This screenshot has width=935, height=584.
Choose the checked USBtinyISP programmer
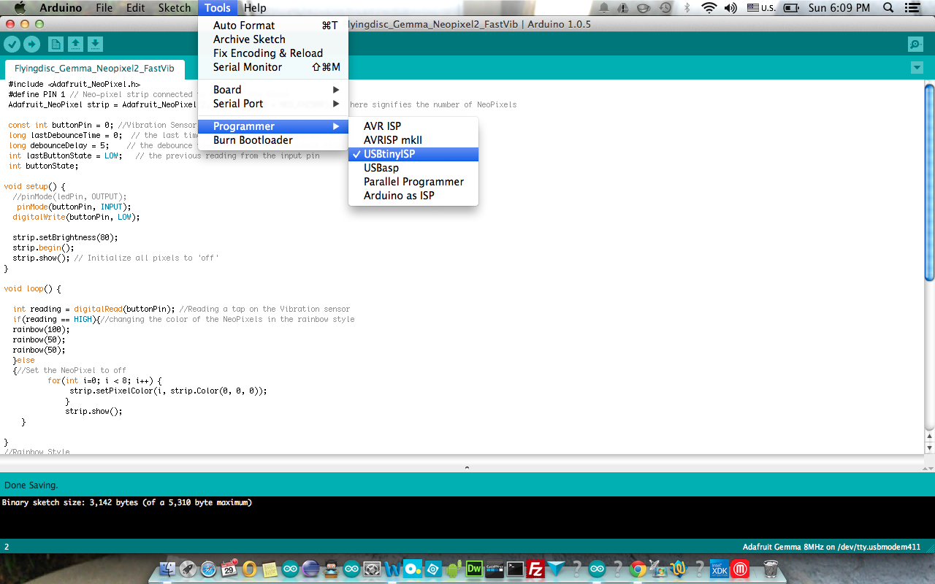tap(413, 154)
